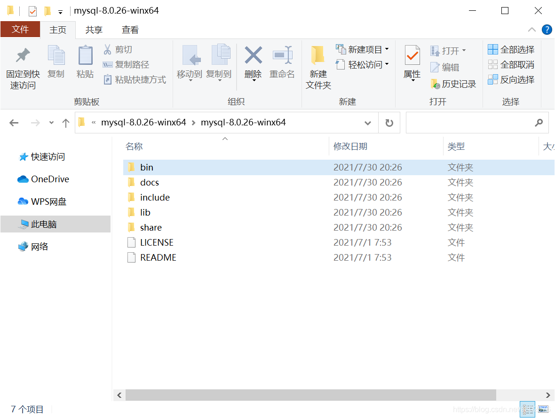The image size is (555, 418).
Task: Click the Paste clipboard icon
Action: click(85, 55)
